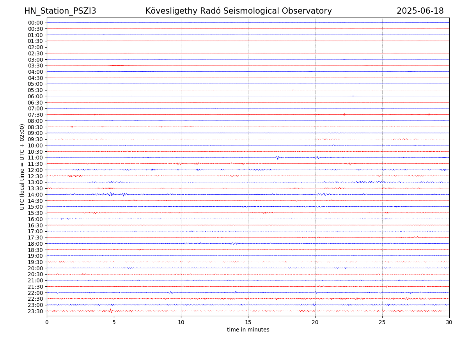Click the blue event on the 11:00 trace
Image resolution: width=468 pixels, height=351 pixels.
pos(278,158)
